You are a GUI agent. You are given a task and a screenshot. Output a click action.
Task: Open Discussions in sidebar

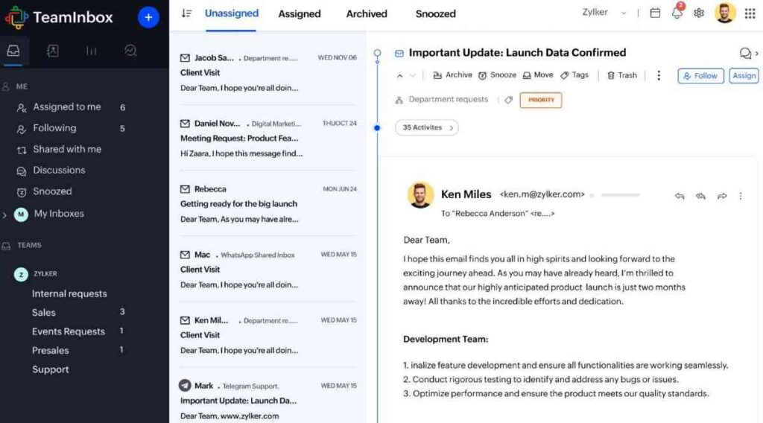(58, 171)
